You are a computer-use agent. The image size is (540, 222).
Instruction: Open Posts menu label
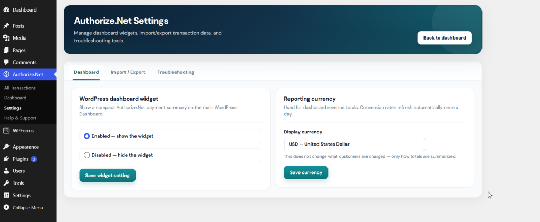click(18, 26)
